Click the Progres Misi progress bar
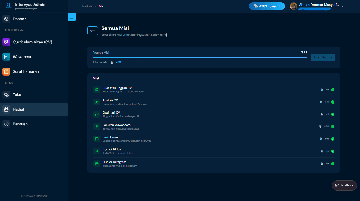The width and height of the screenshot is (360, 201). click(200, 58)
